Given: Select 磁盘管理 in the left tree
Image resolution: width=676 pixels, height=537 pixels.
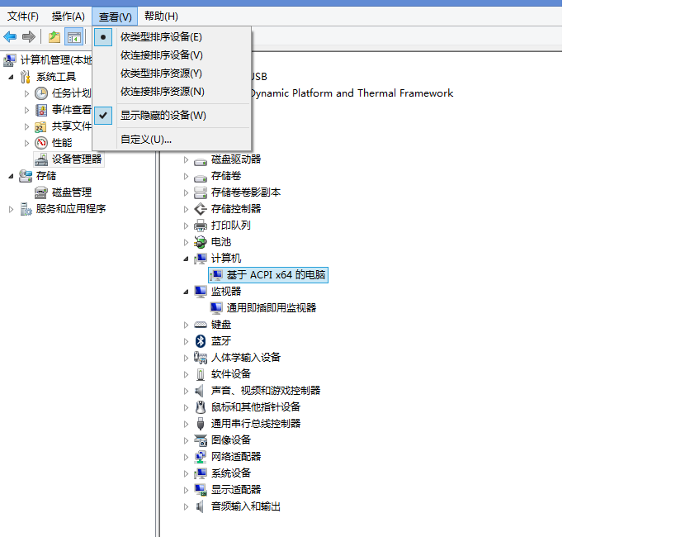Looking at the screenshot, I should tap(72, 192).
